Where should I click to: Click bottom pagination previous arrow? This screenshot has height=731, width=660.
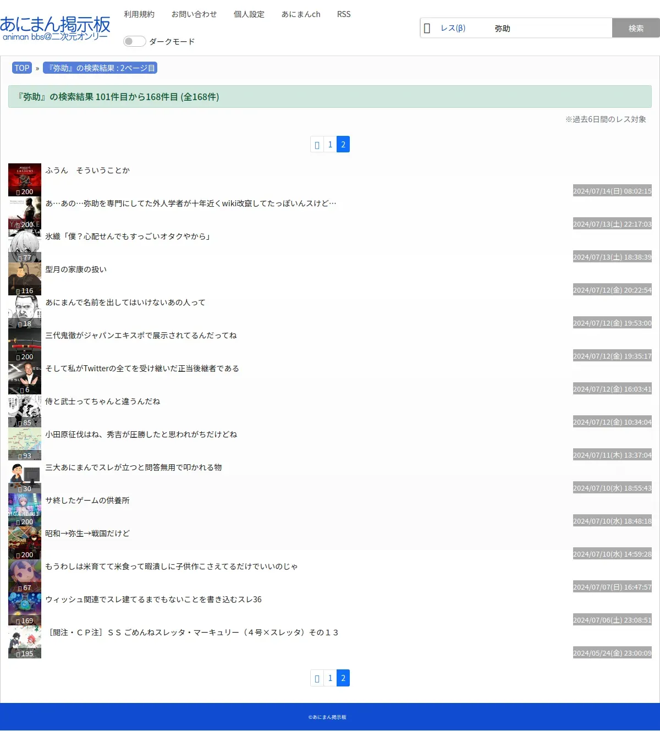pos(317,678)
